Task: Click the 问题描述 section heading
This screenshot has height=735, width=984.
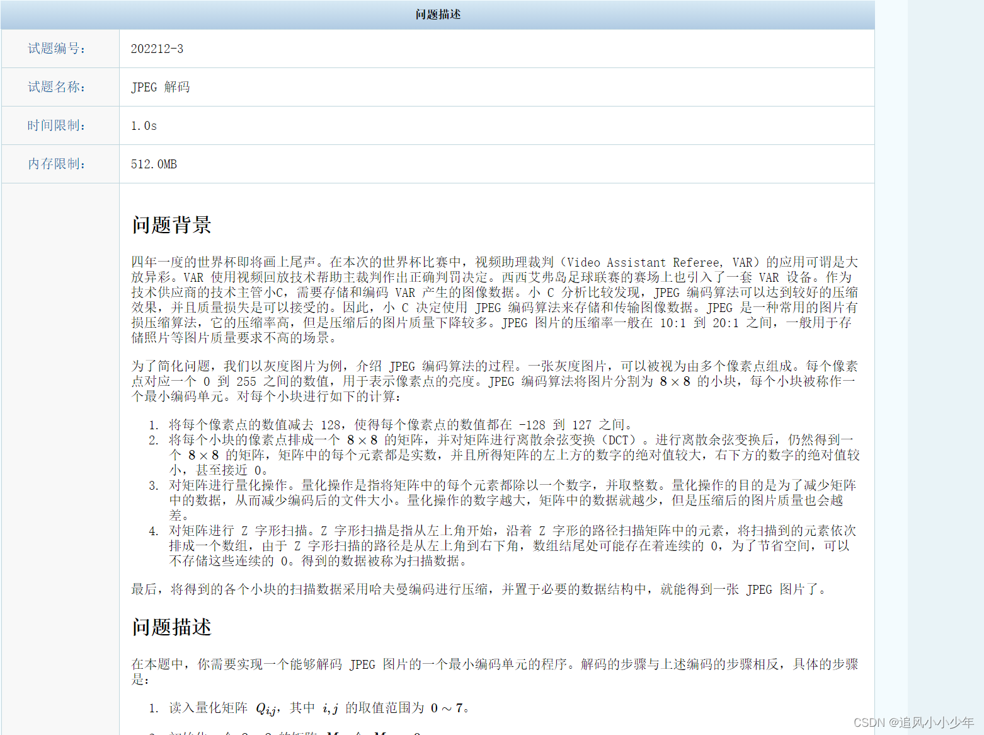Action: [x=171, y=628]
